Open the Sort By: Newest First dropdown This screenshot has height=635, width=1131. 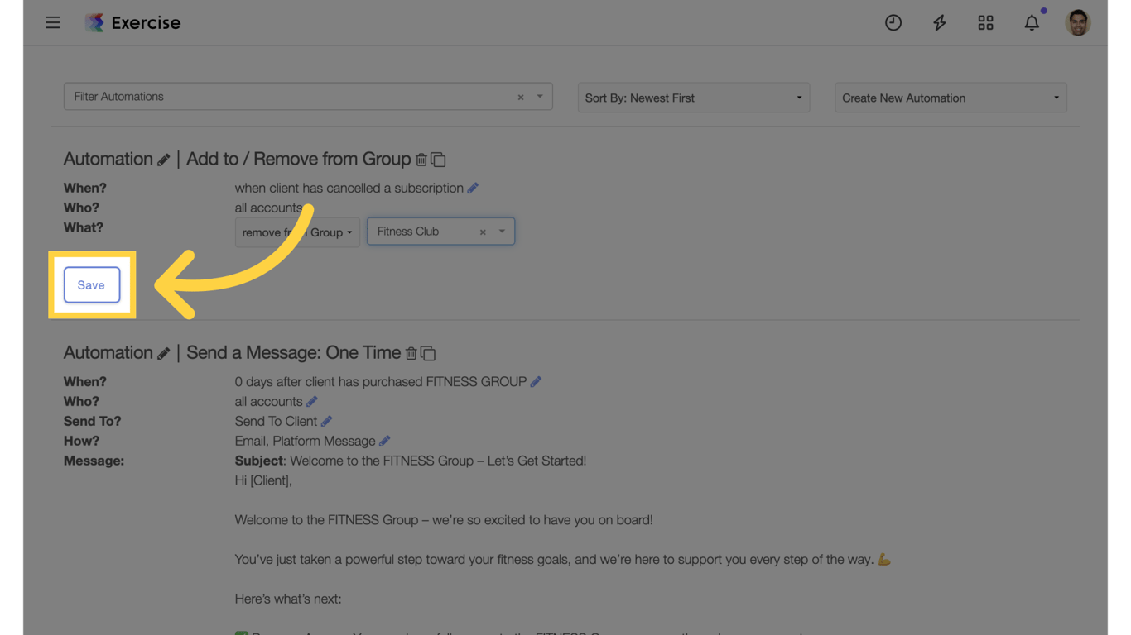[x=694, y=98]
